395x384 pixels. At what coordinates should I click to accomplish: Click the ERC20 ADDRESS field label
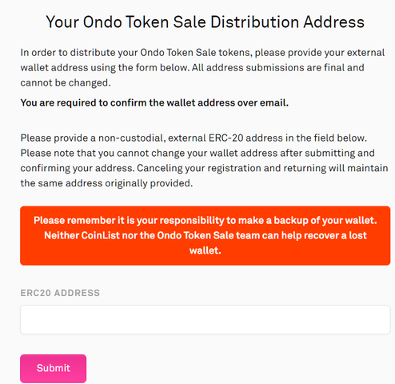[60, 293]
